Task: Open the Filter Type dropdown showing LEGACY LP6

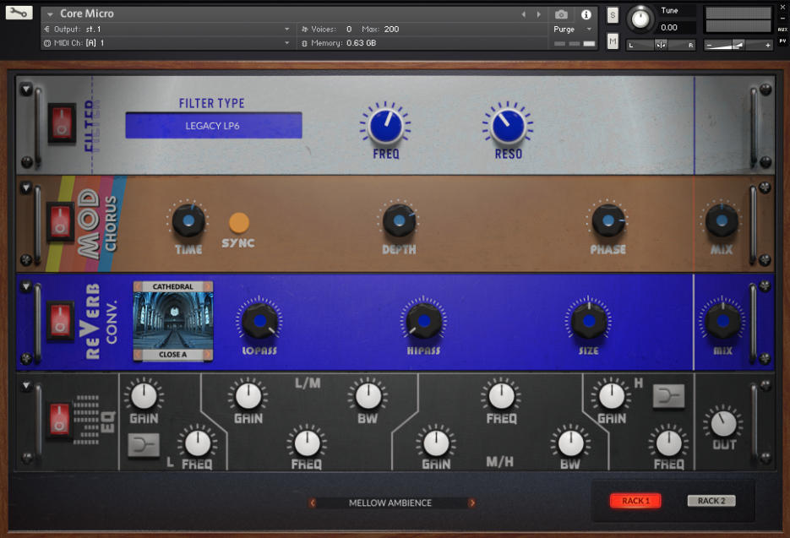Action: 213,124
